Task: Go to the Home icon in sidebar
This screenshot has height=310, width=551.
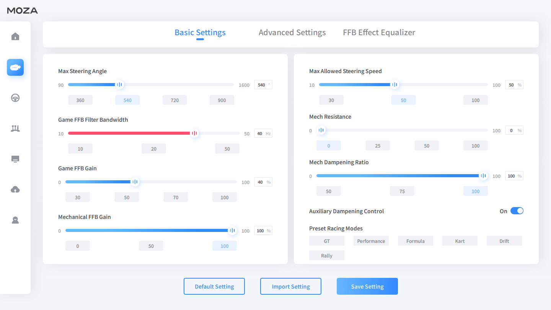Action: point(15,37)
